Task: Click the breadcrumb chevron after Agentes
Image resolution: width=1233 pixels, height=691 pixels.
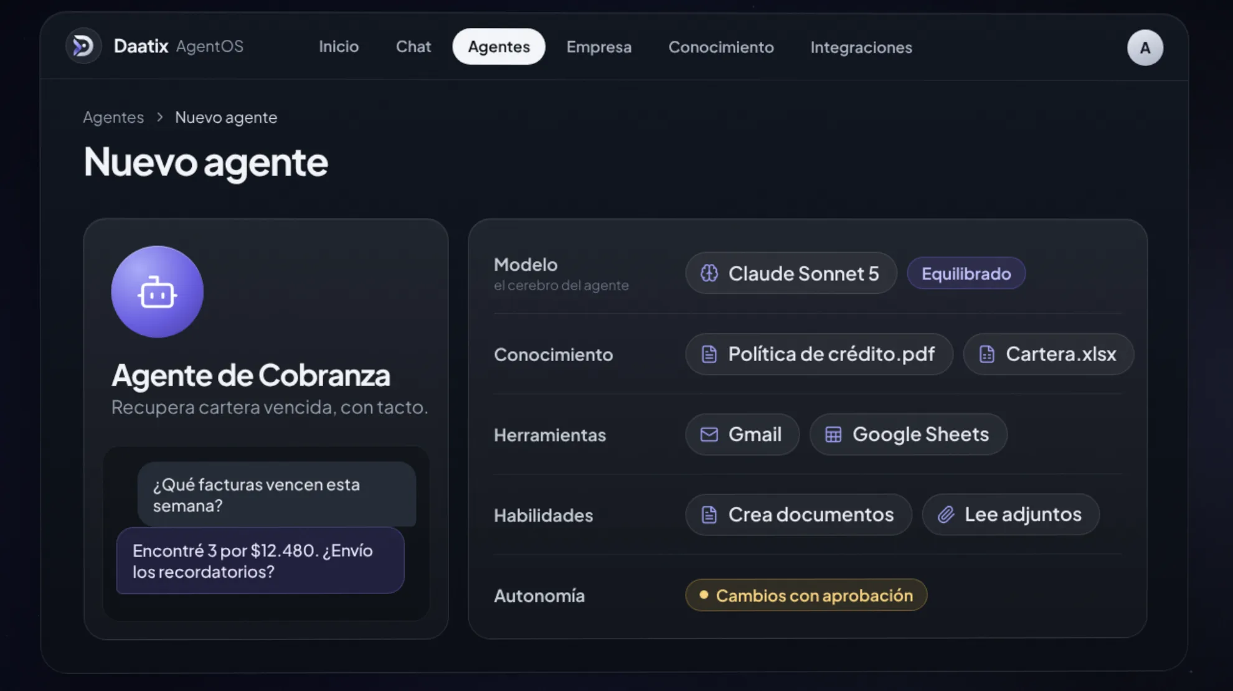Action: (x=160, y=117)
